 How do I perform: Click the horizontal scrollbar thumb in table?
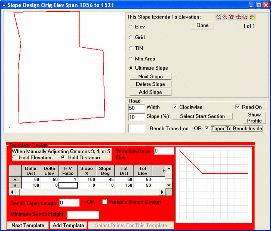tap(18, 192)
